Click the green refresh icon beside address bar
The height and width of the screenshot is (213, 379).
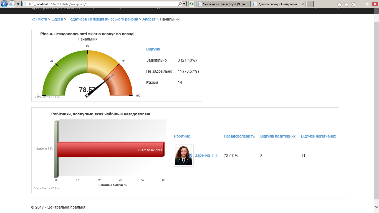point(191,4)
